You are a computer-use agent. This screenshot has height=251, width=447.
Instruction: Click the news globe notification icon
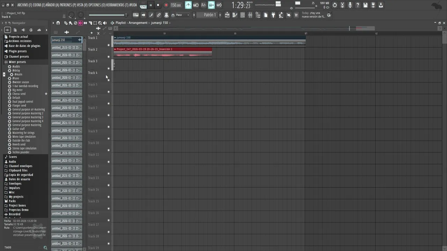tap(329, 15)
